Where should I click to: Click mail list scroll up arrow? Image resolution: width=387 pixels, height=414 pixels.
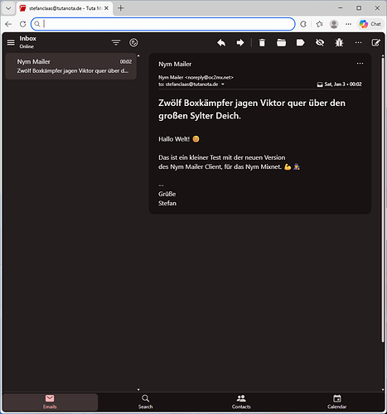(138, 55)
